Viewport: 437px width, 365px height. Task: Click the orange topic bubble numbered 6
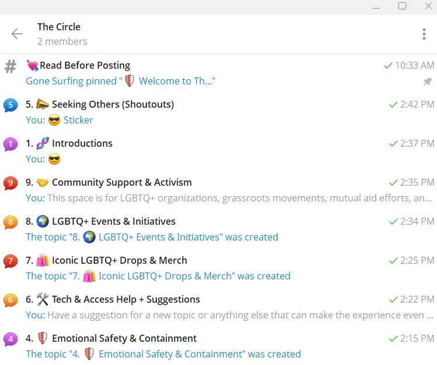pyautogui.click(x=11, y=300)
